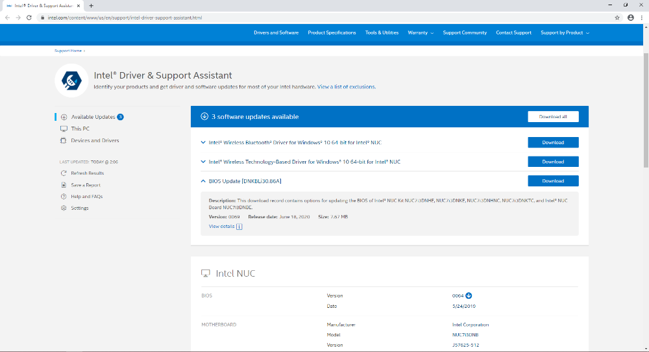
Task: Open Product Specifications menu item
Action: click(x=332, y=32)
